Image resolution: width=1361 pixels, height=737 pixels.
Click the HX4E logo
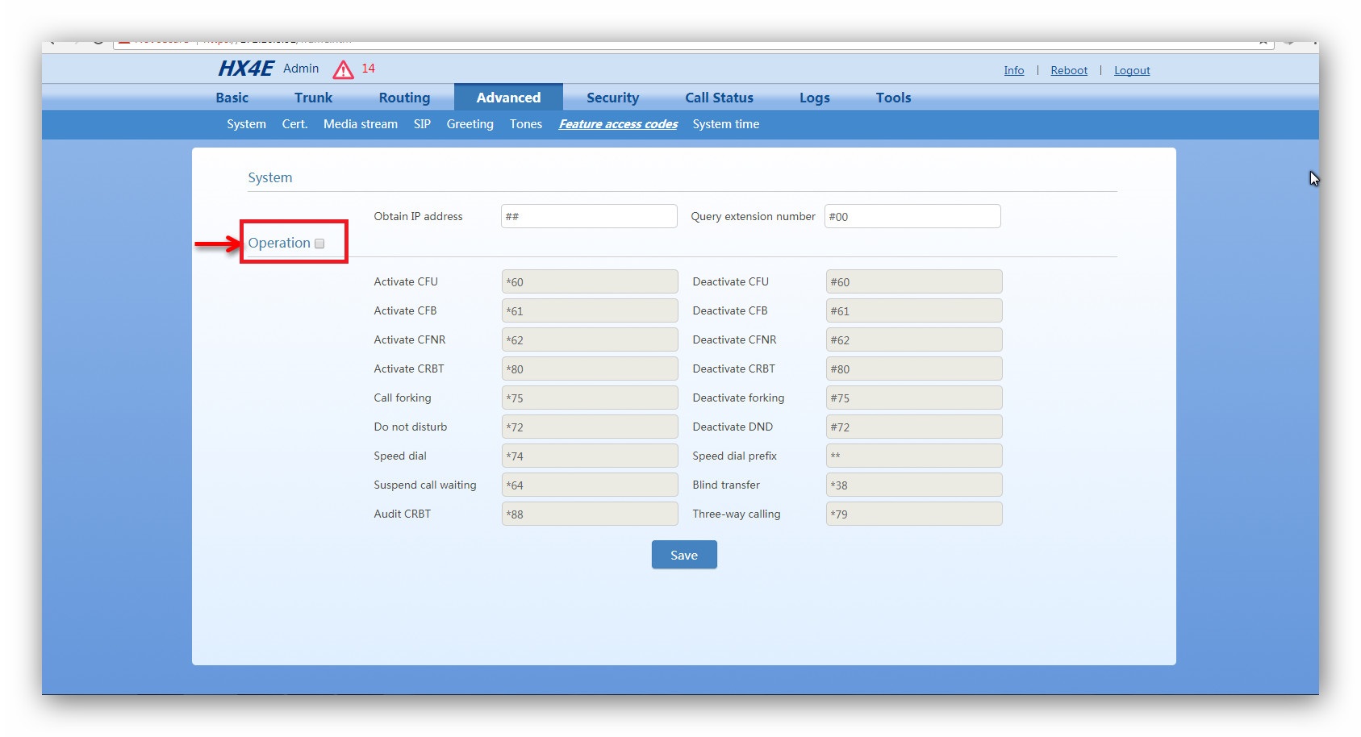[x=245, y=69]
